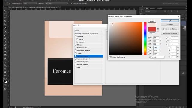Select the Pen tool

5,58
